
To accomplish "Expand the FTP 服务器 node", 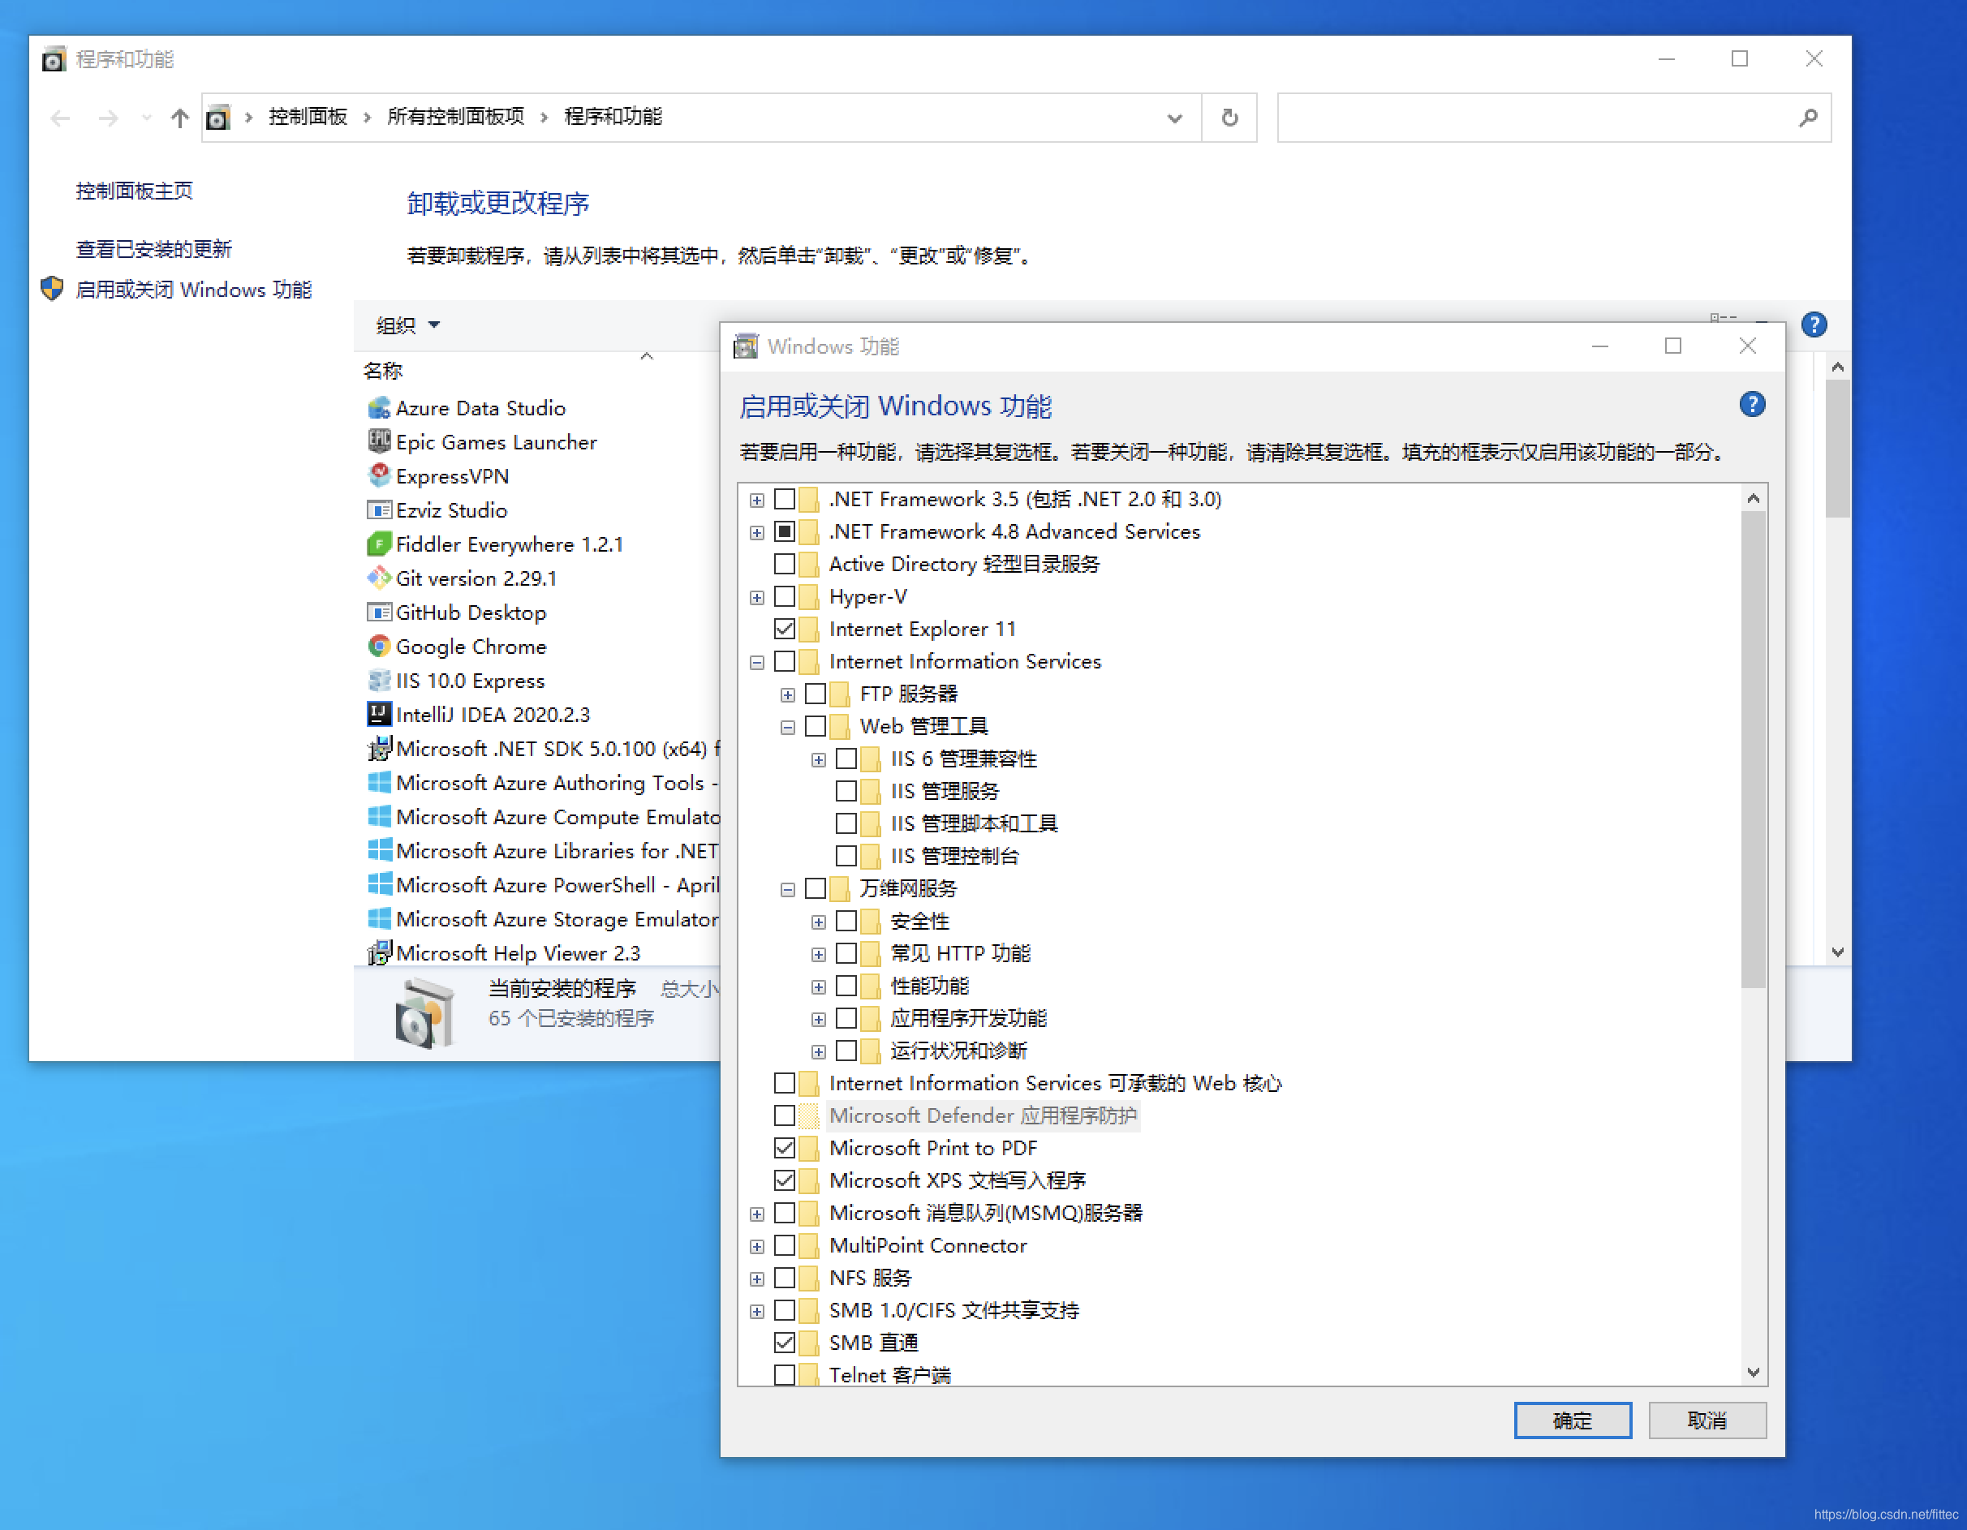I will point(787,694).
